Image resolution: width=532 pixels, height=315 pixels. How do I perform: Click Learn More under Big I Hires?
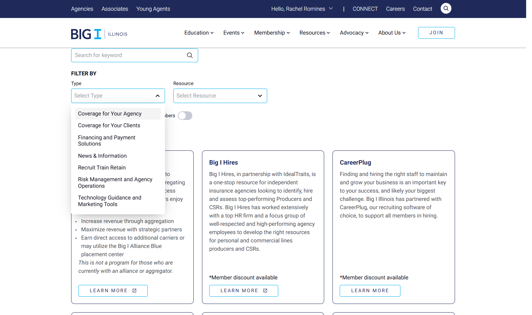tap(244, 291)
